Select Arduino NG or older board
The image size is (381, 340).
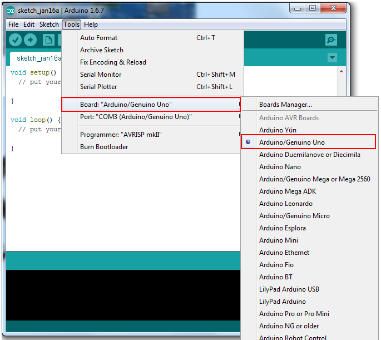click(309, 326)
